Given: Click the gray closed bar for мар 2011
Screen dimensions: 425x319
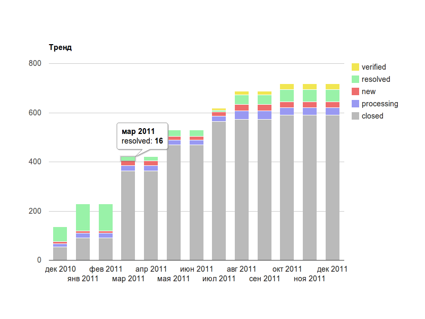Looking at the screenshot, I should tap(128, 215).
